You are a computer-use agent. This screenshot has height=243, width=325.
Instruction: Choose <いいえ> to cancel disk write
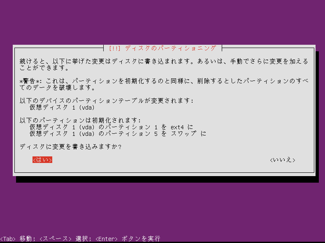283,160
